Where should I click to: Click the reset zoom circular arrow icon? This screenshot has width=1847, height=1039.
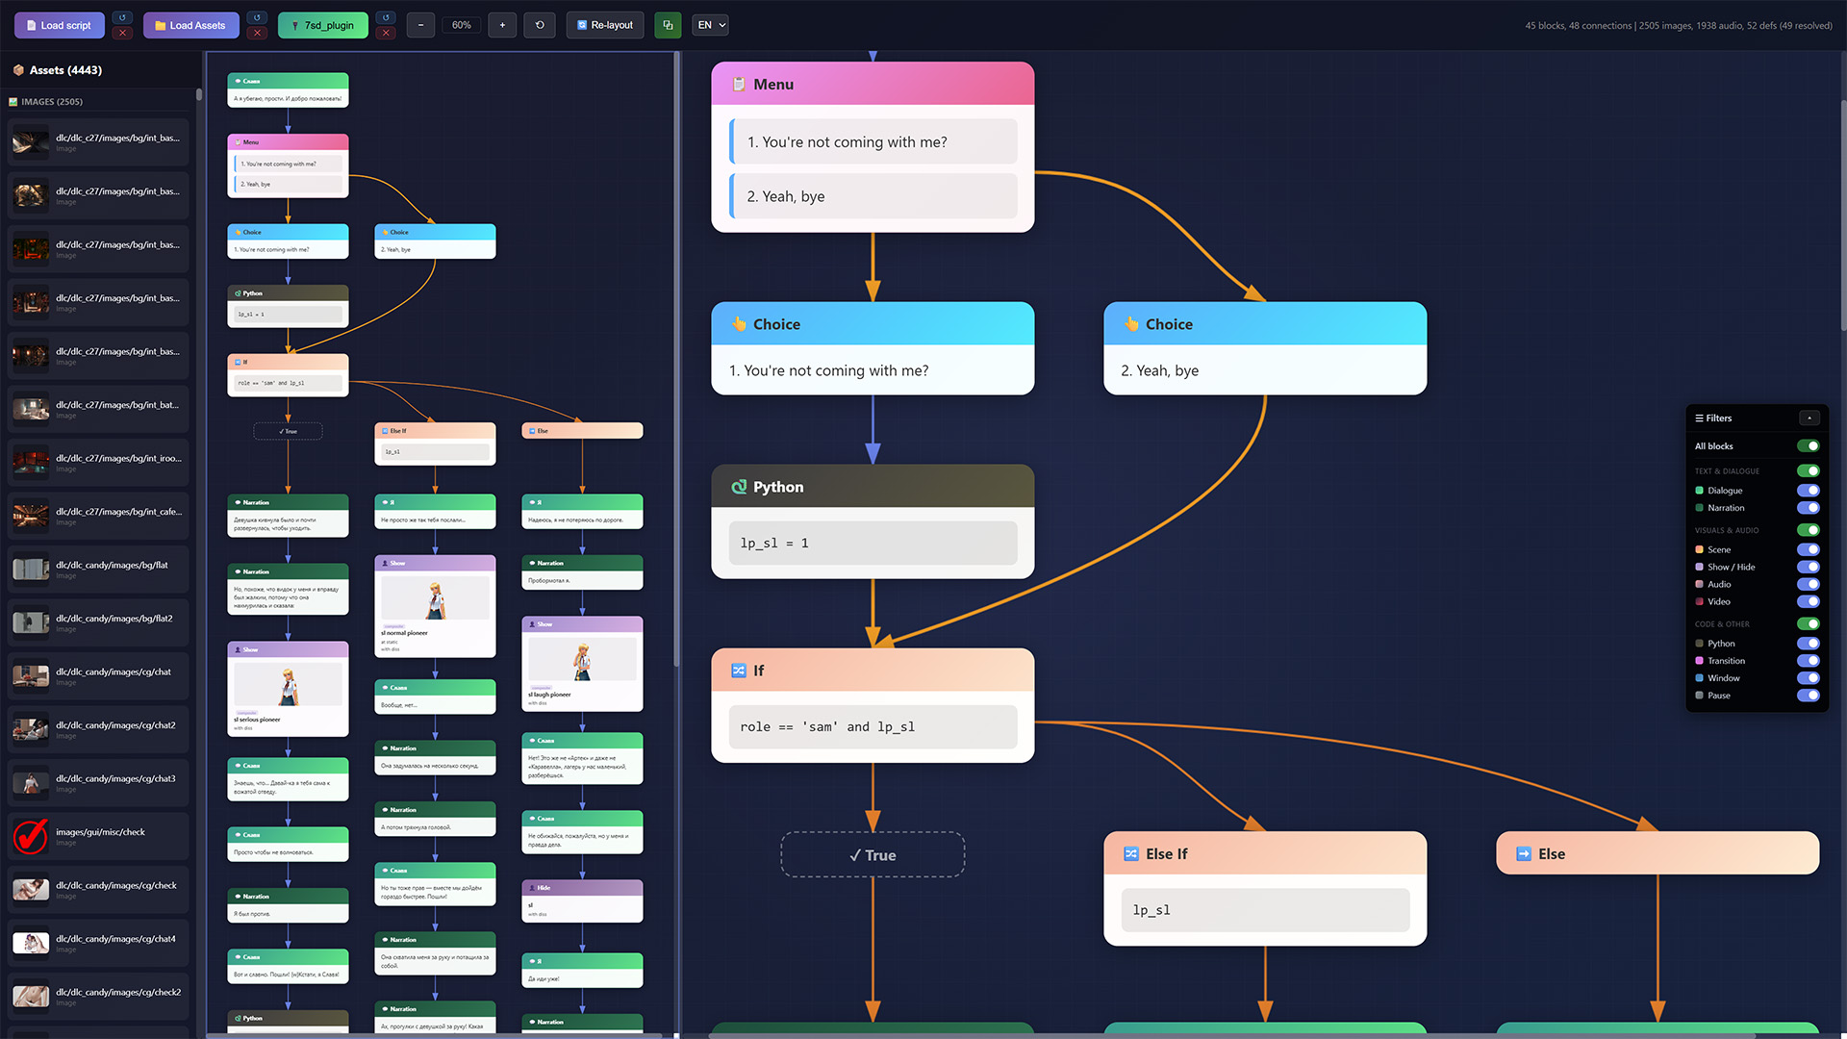pyautogui.click(x=540, y=25)
